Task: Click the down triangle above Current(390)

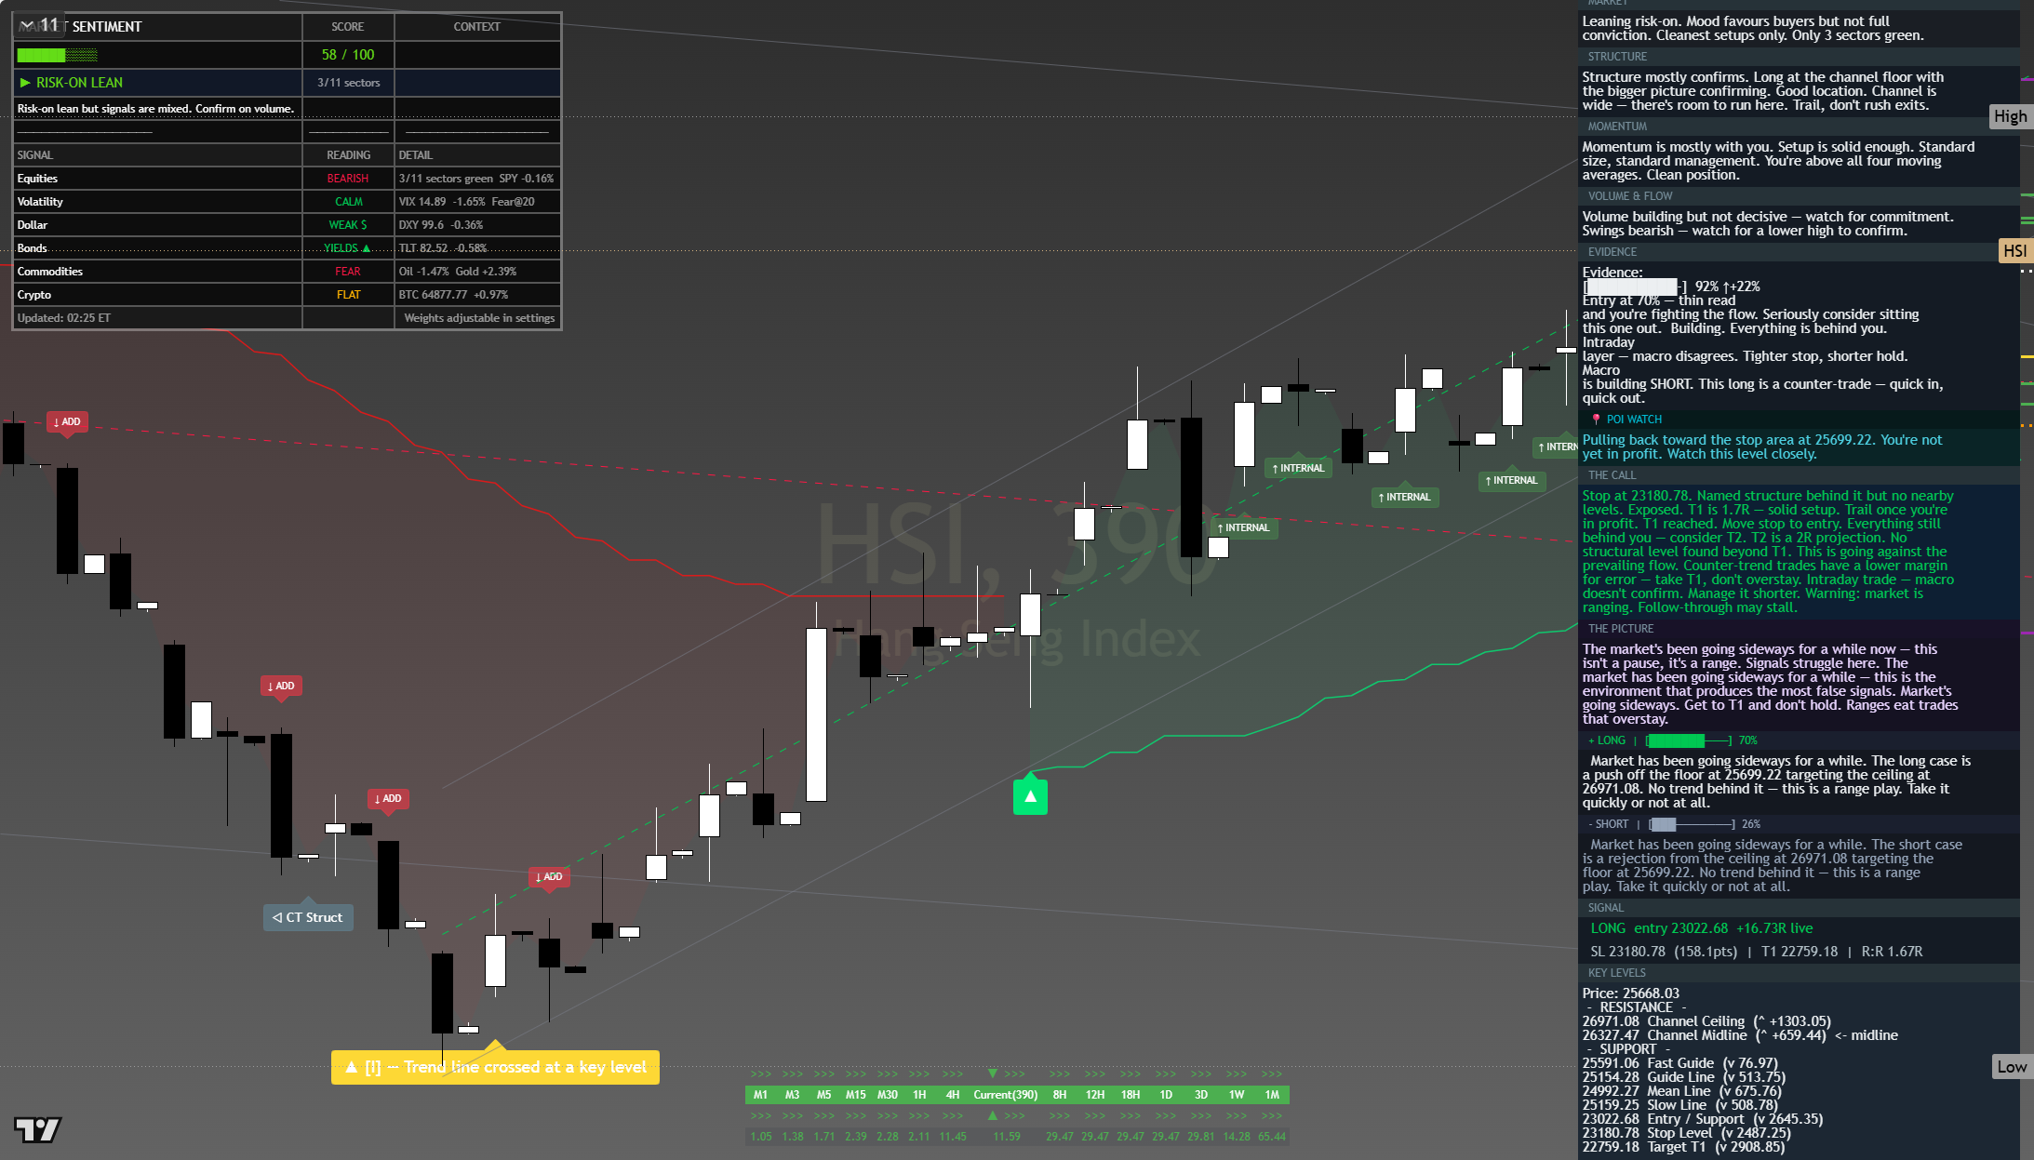Action: (x=993, y=1073)
